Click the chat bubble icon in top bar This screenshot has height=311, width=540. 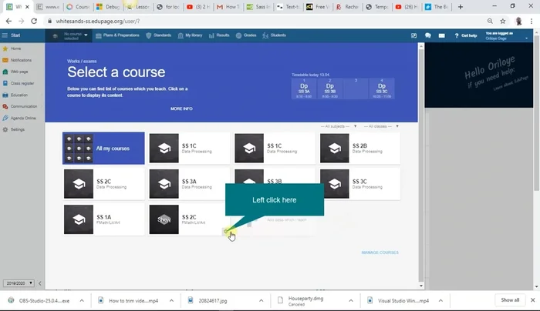click(428, 35)
